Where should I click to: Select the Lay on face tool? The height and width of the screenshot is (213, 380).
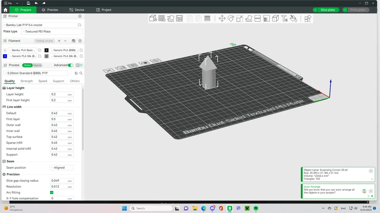[249, 19]
